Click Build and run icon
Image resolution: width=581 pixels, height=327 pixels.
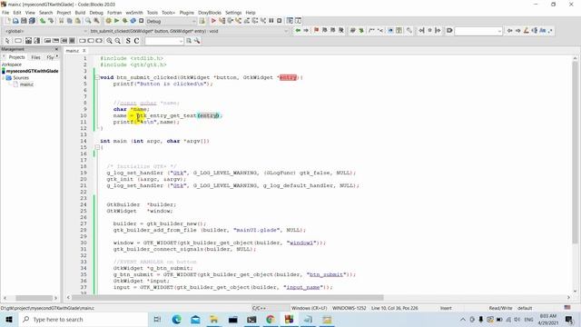[125, 21]
